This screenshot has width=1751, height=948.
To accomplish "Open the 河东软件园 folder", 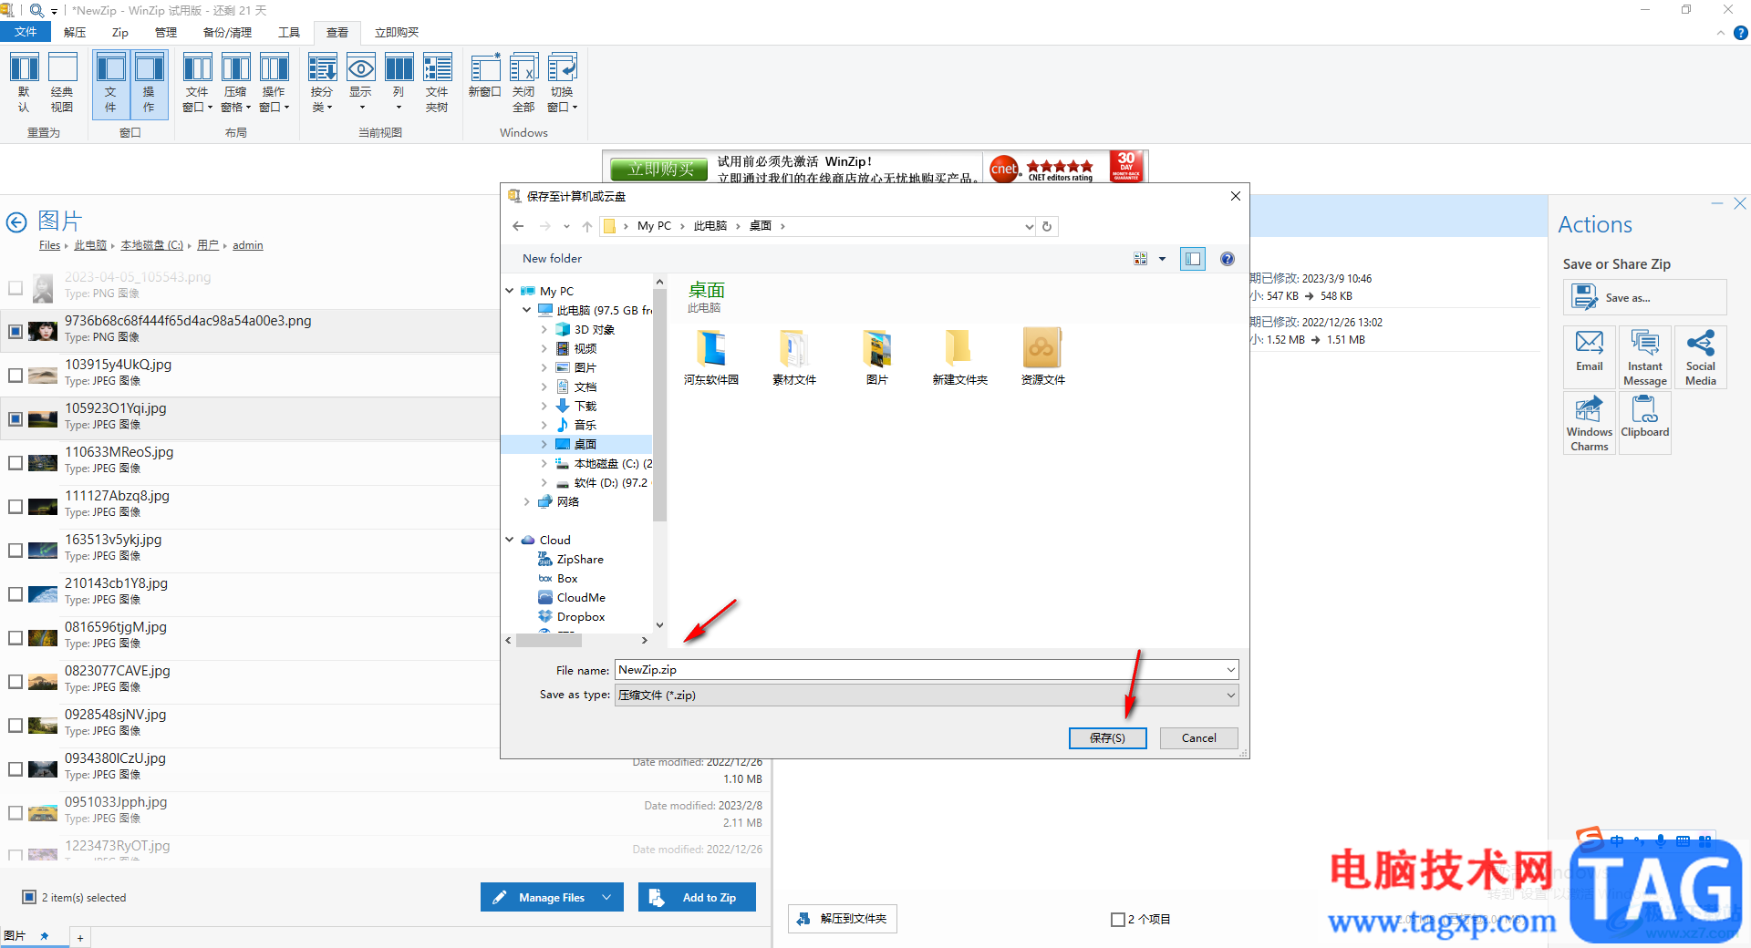I will pyautogui.click(x=711, y=357).
